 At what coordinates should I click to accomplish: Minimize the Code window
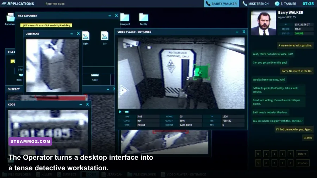point(81,104)
